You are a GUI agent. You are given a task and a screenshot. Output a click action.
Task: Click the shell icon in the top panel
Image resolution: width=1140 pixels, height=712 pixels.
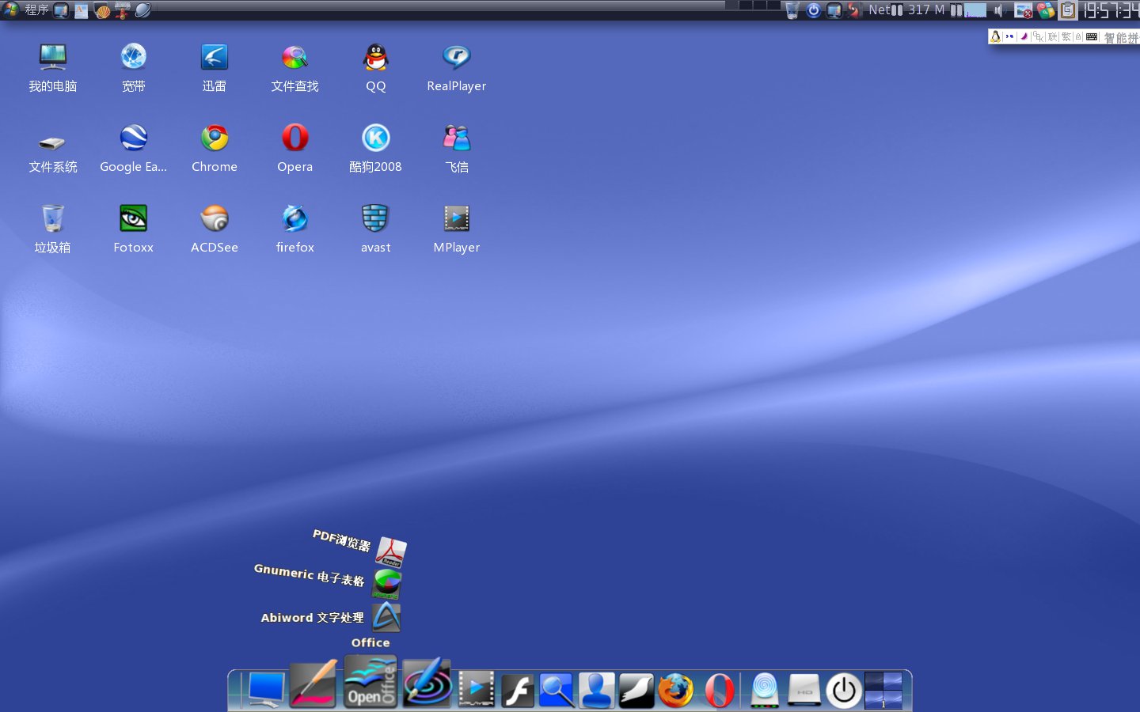tap(102, 10)
